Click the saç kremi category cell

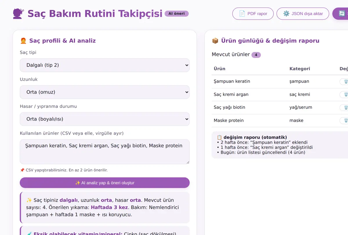pyautogui.click(x=300, y=94)
